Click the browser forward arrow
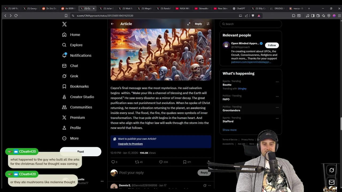Screen dimensions: 342x192 coord(10,16)
